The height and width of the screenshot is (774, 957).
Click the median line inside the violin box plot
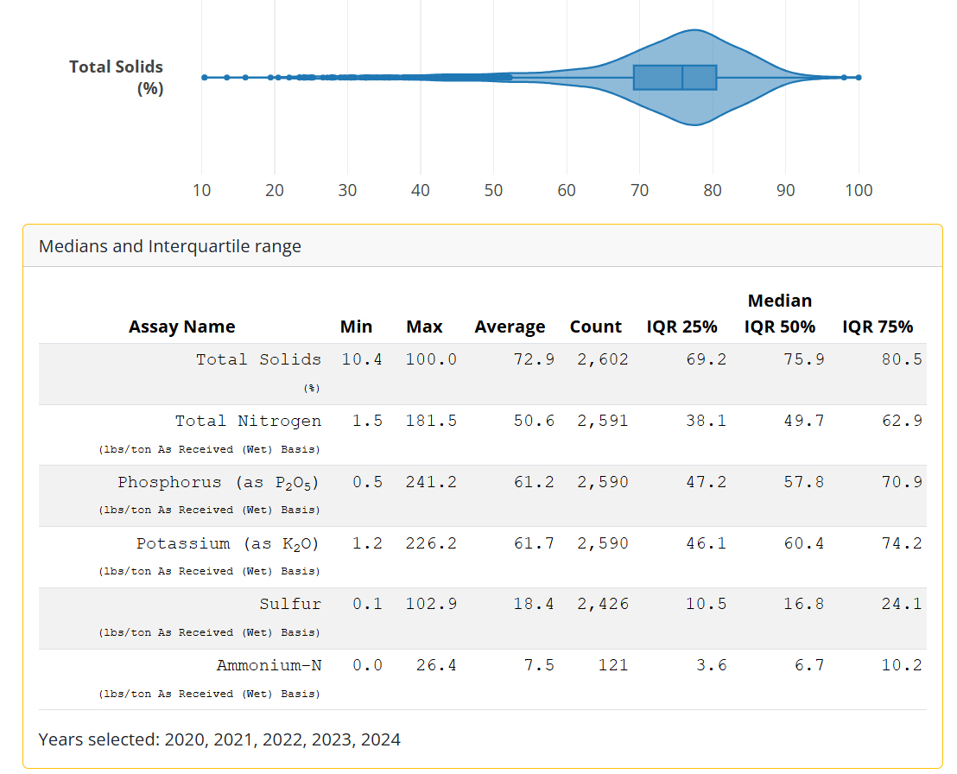pos(682,77)
